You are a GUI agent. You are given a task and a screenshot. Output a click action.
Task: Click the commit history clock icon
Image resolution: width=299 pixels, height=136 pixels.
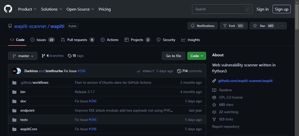pos(179,71)
